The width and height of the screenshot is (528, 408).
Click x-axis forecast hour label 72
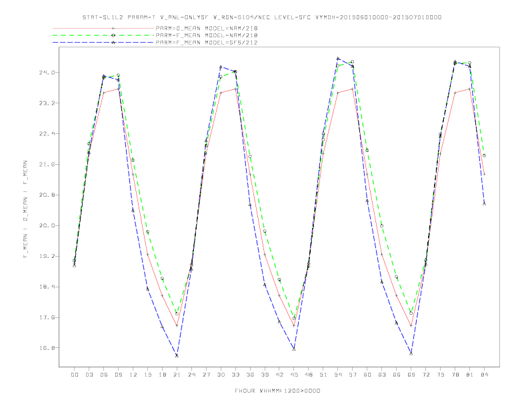pos(425,375)
